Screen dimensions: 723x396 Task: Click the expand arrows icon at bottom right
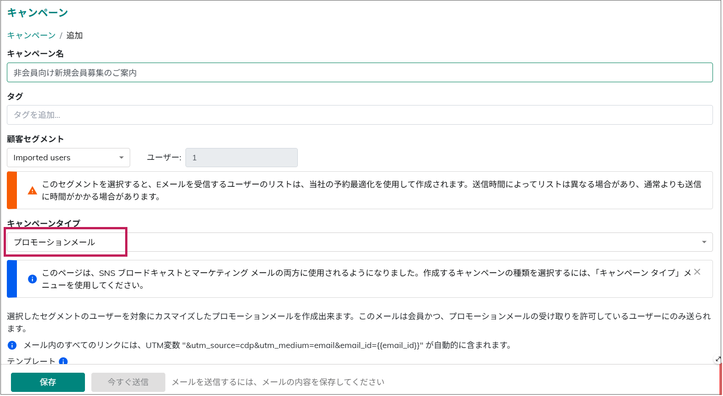click(x=718, y=359)
